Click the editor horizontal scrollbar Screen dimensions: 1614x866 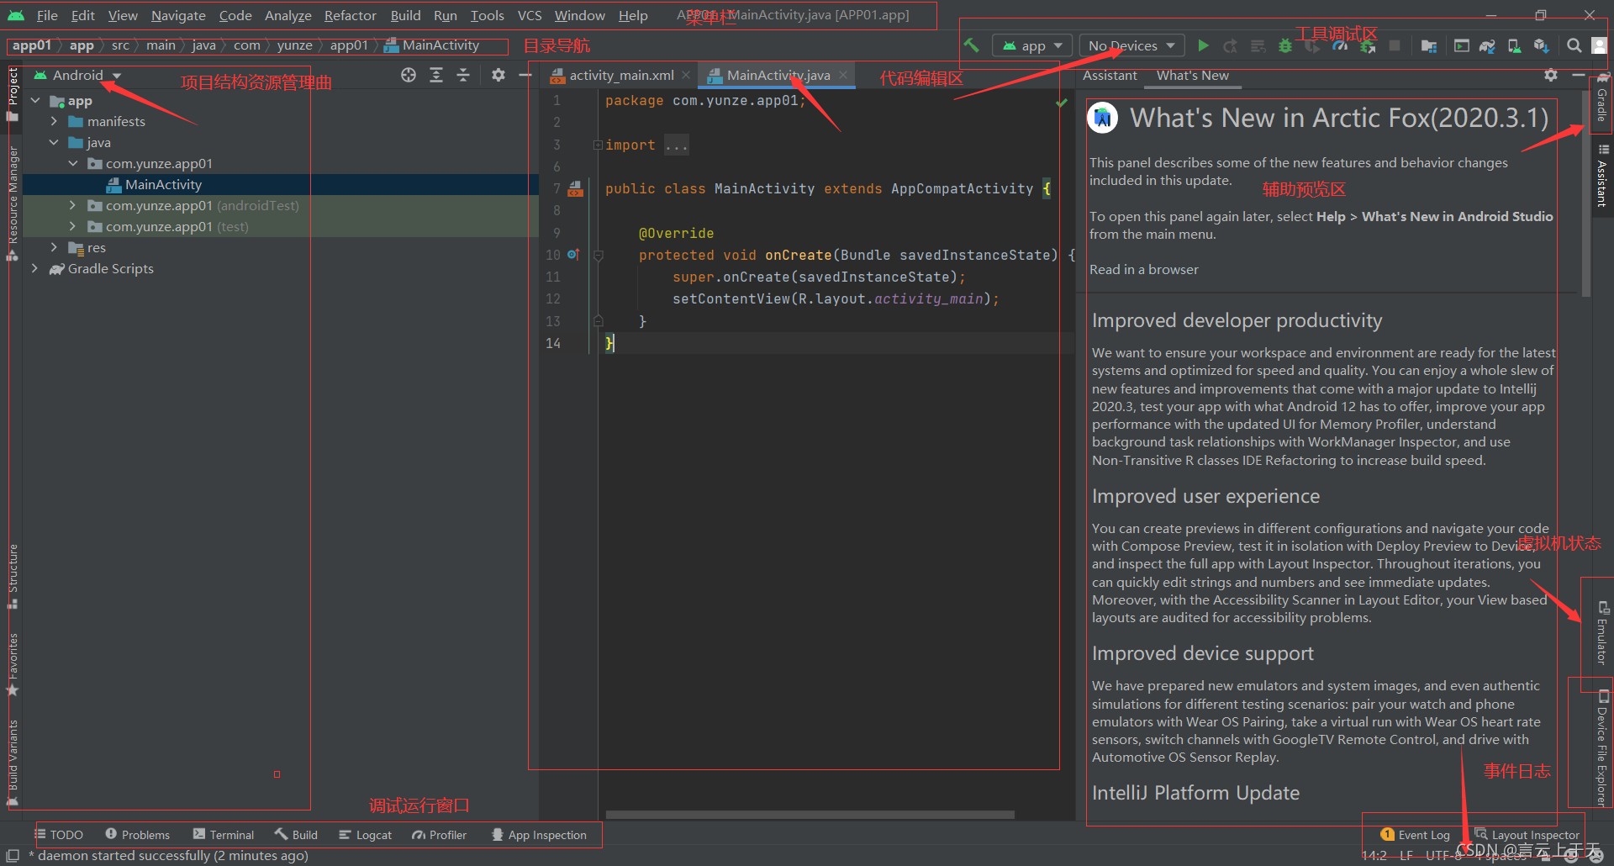tap(810, 814)
